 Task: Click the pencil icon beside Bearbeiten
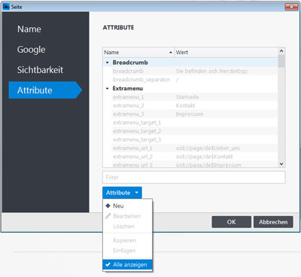[x=108, y=216]
